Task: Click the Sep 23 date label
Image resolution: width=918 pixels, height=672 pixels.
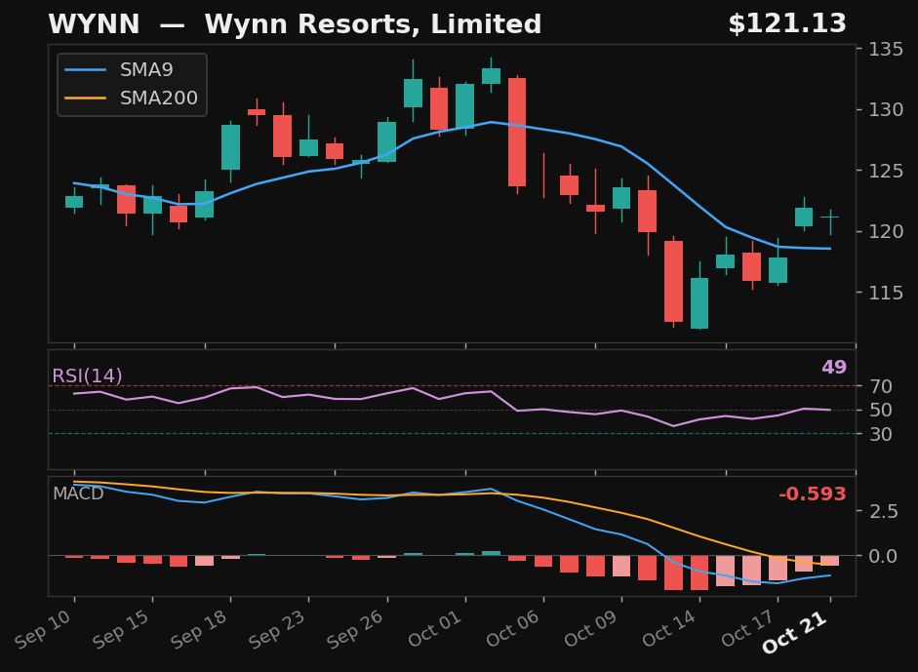Action: (278, 629)
